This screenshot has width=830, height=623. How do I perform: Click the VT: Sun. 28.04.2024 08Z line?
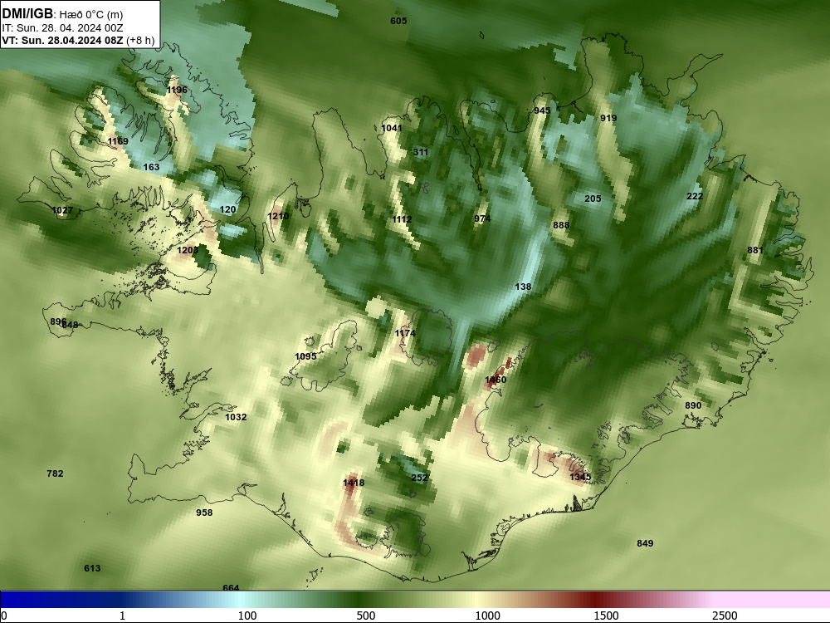[x=62, y=40]
